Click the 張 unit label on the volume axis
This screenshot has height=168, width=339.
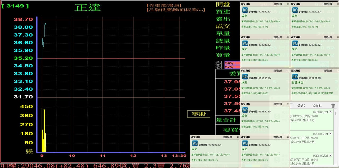point(29,151)
